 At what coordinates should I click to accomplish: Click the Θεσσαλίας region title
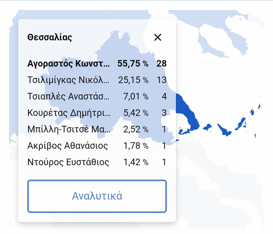pyautogui.click(x=50, y=38)
